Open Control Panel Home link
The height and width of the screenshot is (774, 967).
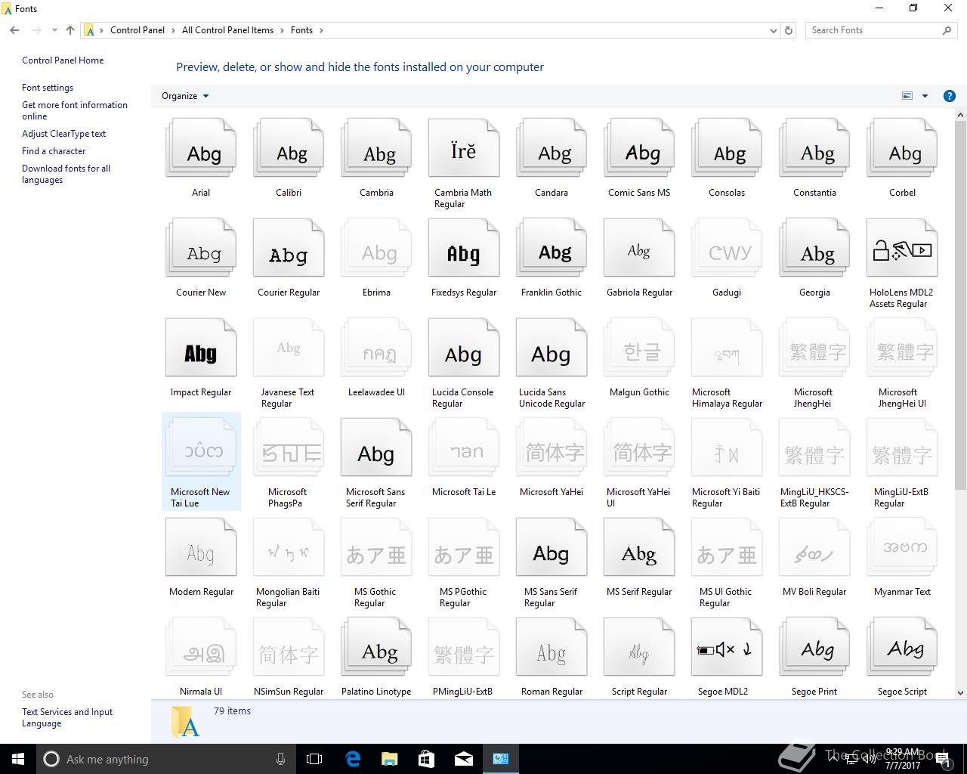point(63,60)
